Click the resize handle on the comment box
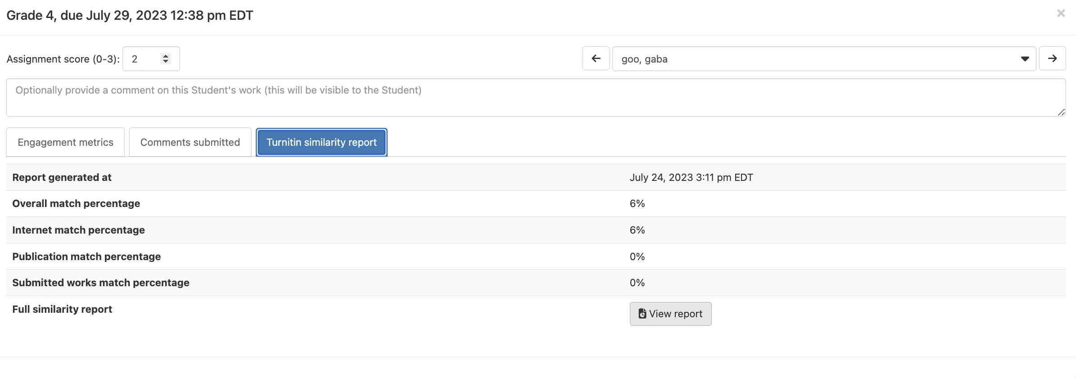 1062,111
